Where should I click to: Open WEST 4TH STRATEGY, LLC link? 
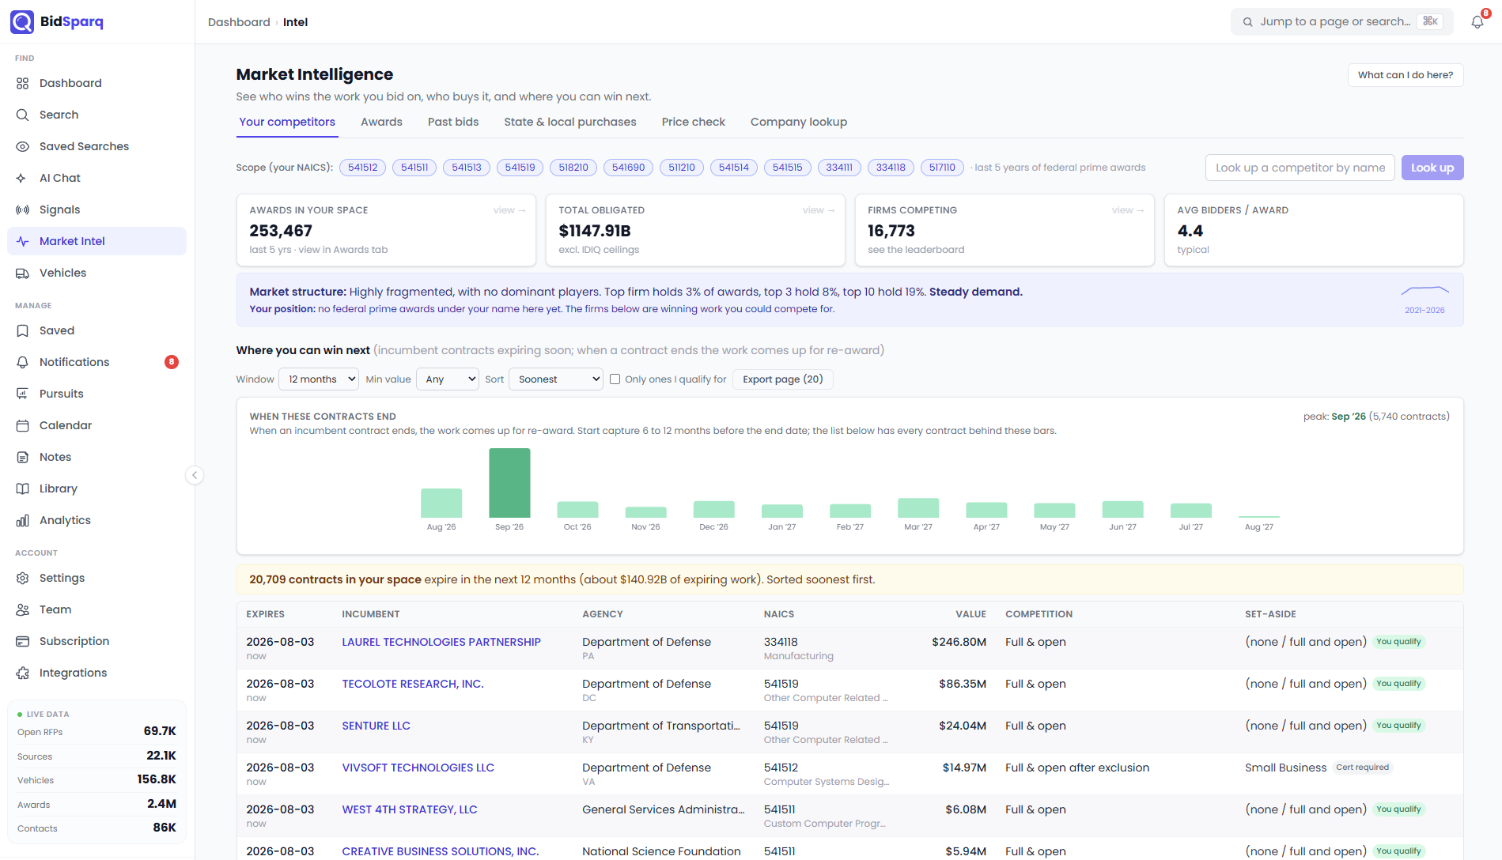pos(410,809)
